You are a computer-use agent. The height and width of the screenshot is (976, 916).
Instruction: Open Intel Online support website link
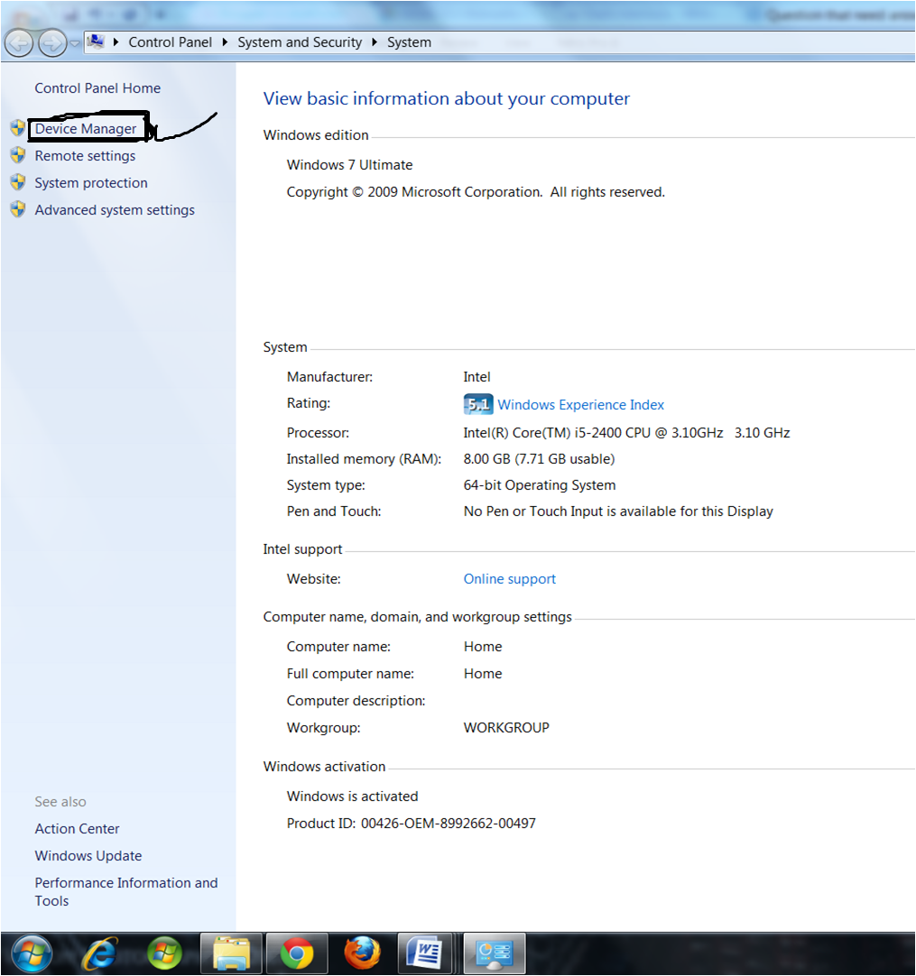pos(509,579)
